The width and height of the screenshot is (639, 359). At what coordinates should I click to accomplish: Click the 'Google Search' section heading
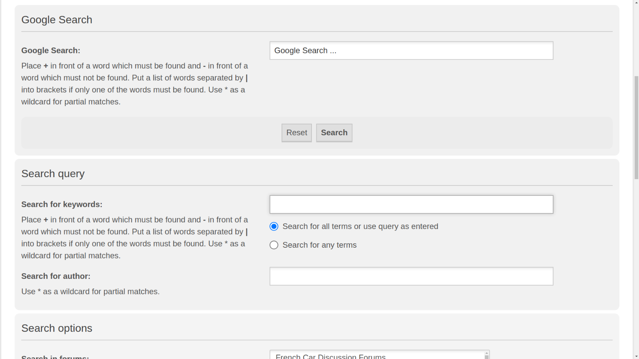57,20
